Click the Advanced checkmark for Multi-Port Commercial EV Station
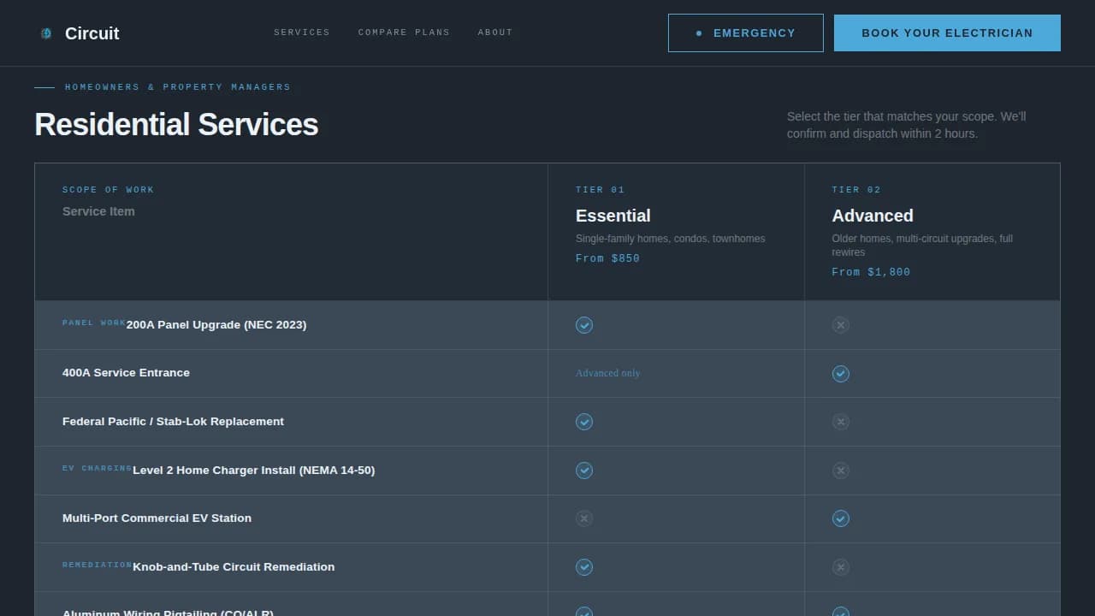Screen dimensions: 1095x616 coord(840,518)
